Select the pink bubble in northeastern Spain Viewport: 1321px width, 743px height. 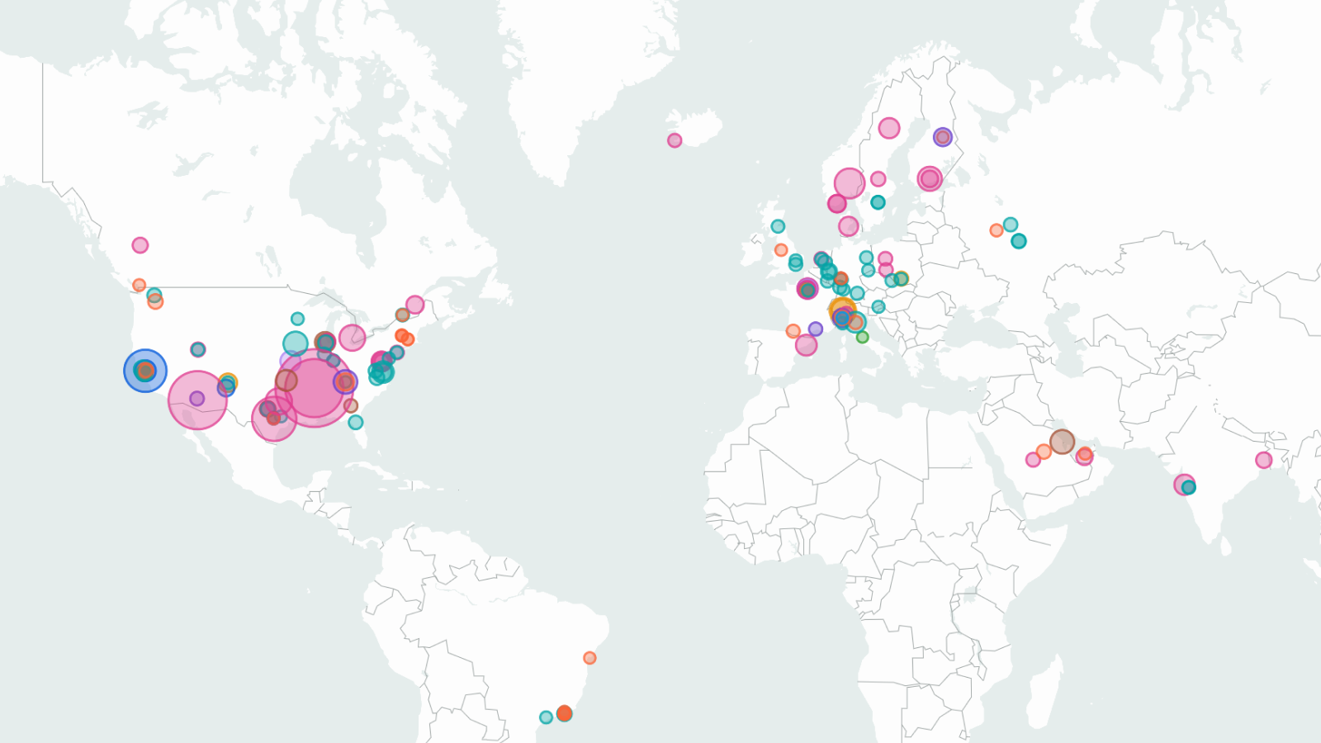point(807,345)
